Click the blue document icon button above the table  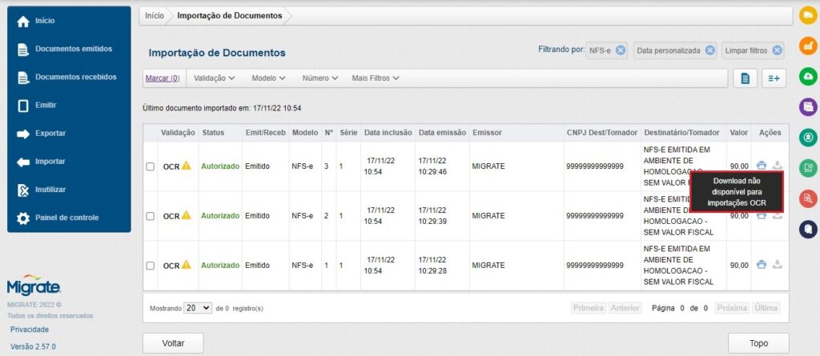745,78
